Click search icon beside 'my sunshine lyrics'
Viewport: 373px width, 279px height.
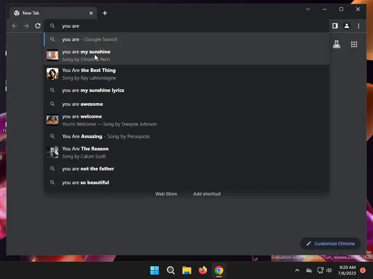click(x=52, y=90)
